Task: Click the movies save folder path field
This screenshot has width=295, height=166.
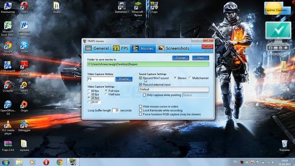Action: tap(148, 65)
